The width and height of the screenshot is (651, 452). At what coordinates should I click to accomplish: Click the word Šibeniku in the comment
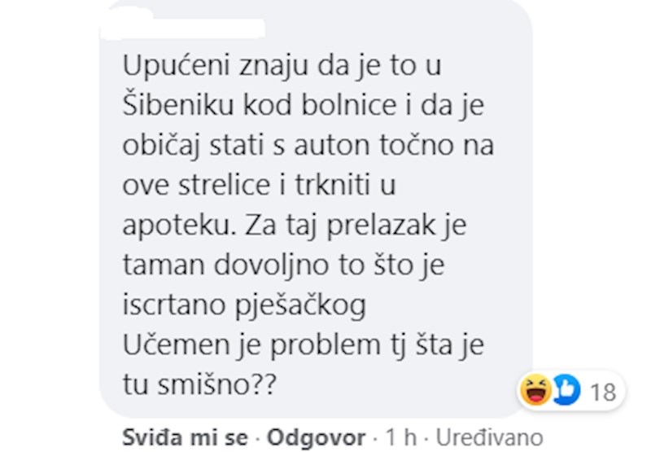[x=178, y=106]
